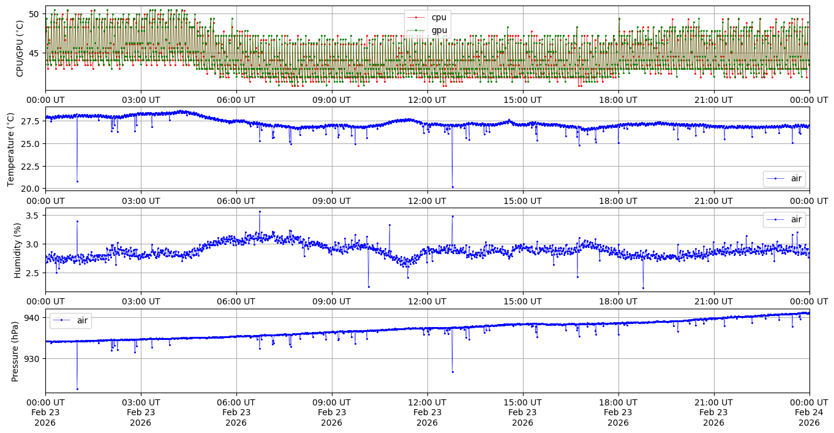The image size is (834, 433).
Task: Select the green gpu line sample in legend
Action: (416, 30)
